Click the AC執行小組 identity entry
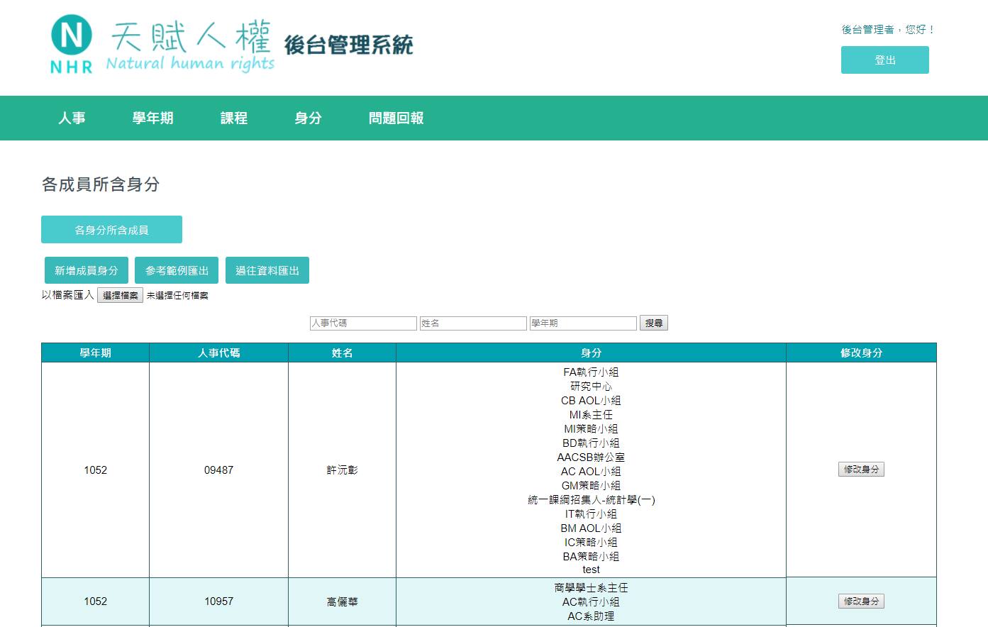Image resolution: width=988 pixels, height=627 pixels. point(591,602)
